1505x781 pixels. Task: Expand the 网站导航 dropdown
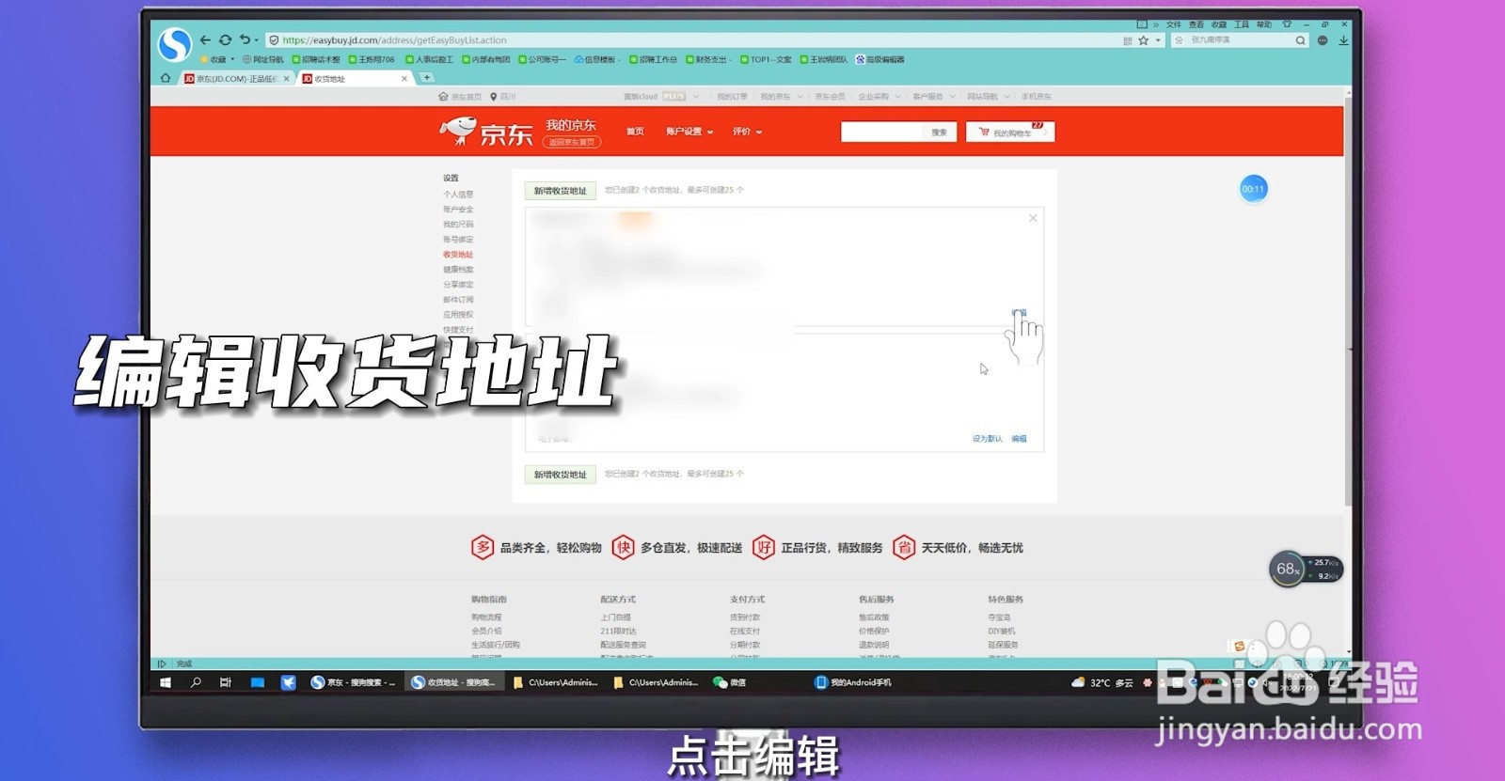[988, 97]
